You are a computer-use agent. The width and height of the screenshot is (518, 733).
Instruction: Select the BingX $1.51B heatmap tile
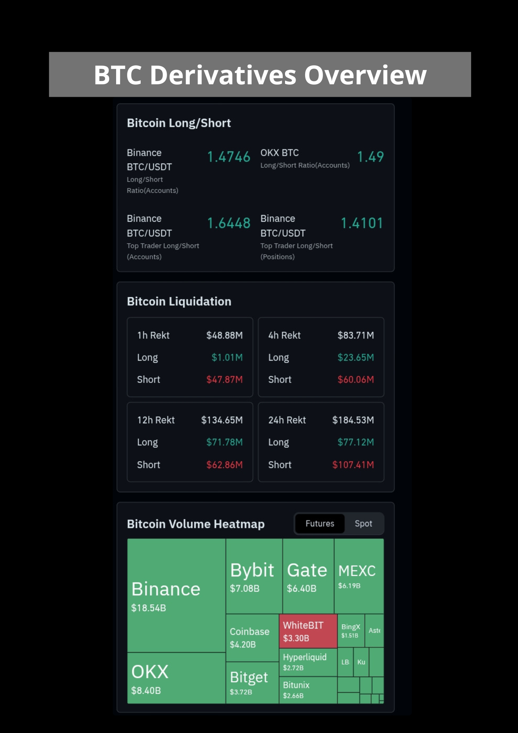click(x=351, y=630)
